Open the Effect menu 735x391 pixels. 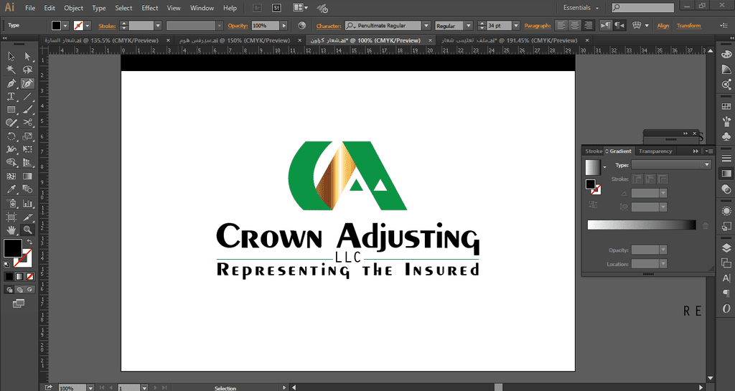tap(150, 8)
